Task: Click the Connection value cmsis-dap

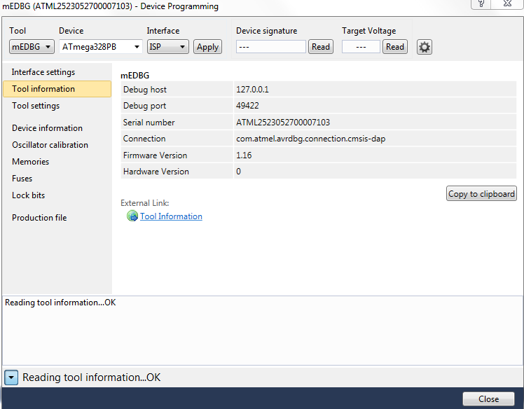Action: [310, 139]
